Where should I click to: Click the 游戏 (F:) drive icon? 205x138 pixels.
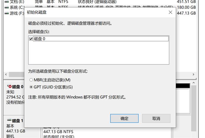[x=6, y=13]
